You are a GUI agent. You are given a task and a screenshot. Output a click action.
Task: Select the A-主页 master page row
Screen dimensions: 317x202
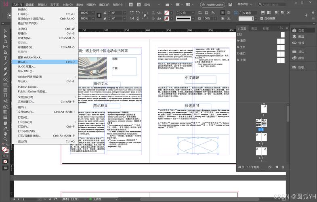[241, 41]
